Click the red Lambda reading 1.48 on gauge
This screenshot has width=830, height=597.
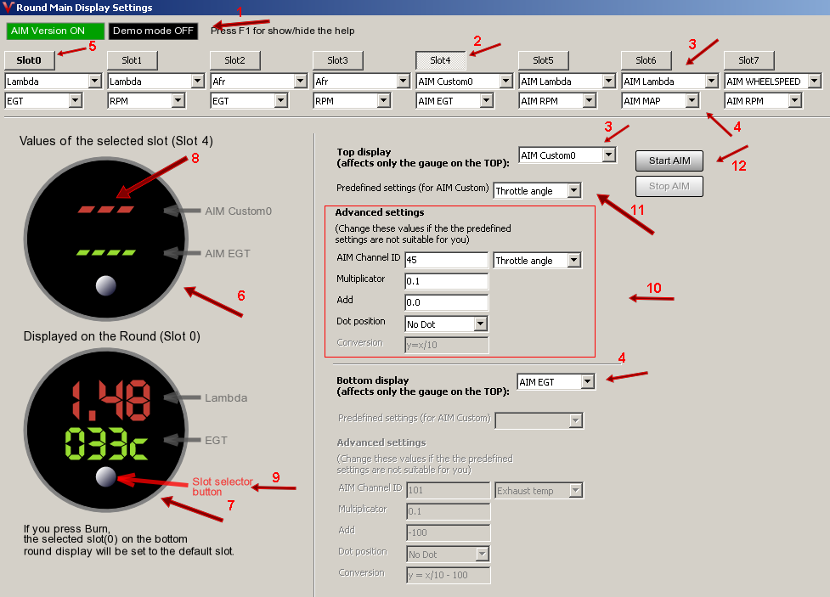click(x=111, y=398)
